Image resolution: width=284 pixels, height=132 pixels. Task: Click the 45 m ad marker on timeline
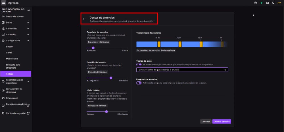tap(201, 44)
